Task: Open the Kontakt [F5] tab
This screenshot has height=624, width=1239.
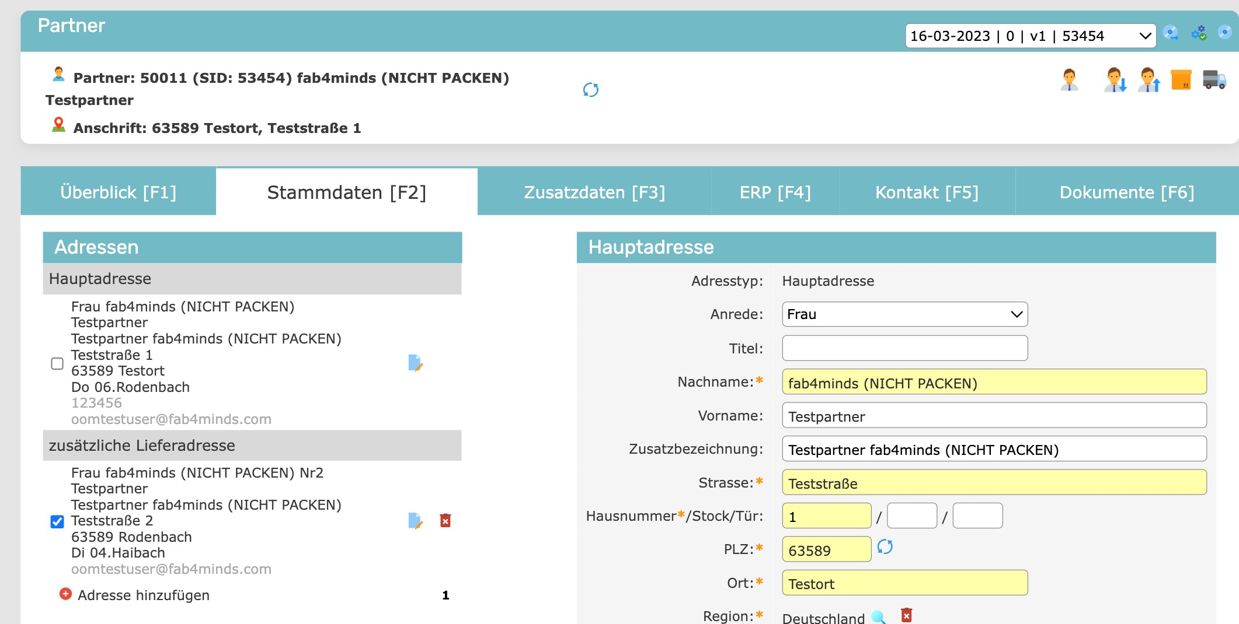Action: (927, 192)
